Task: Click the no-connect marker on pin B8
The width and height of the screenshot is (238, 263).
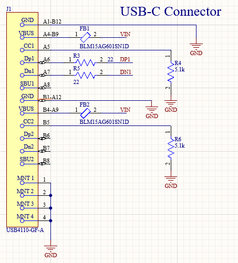Action: coord(42,164)
